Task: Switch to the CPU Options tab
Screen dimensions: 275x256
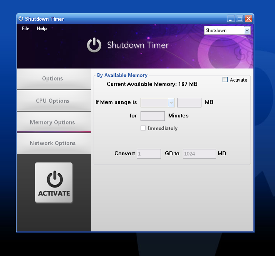Action: click(54, 101)
